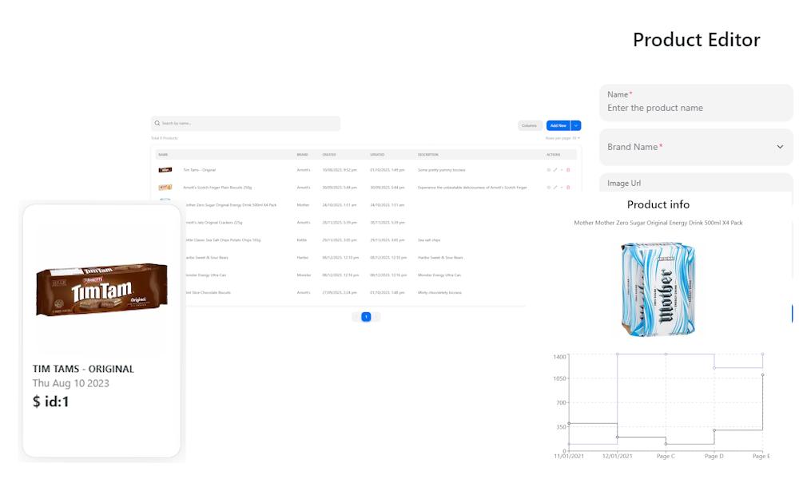Open the Add New split-button dropdown arrow
Image resolution: width=799 pixels, height=479 pixels.
[x=576, y=125]
